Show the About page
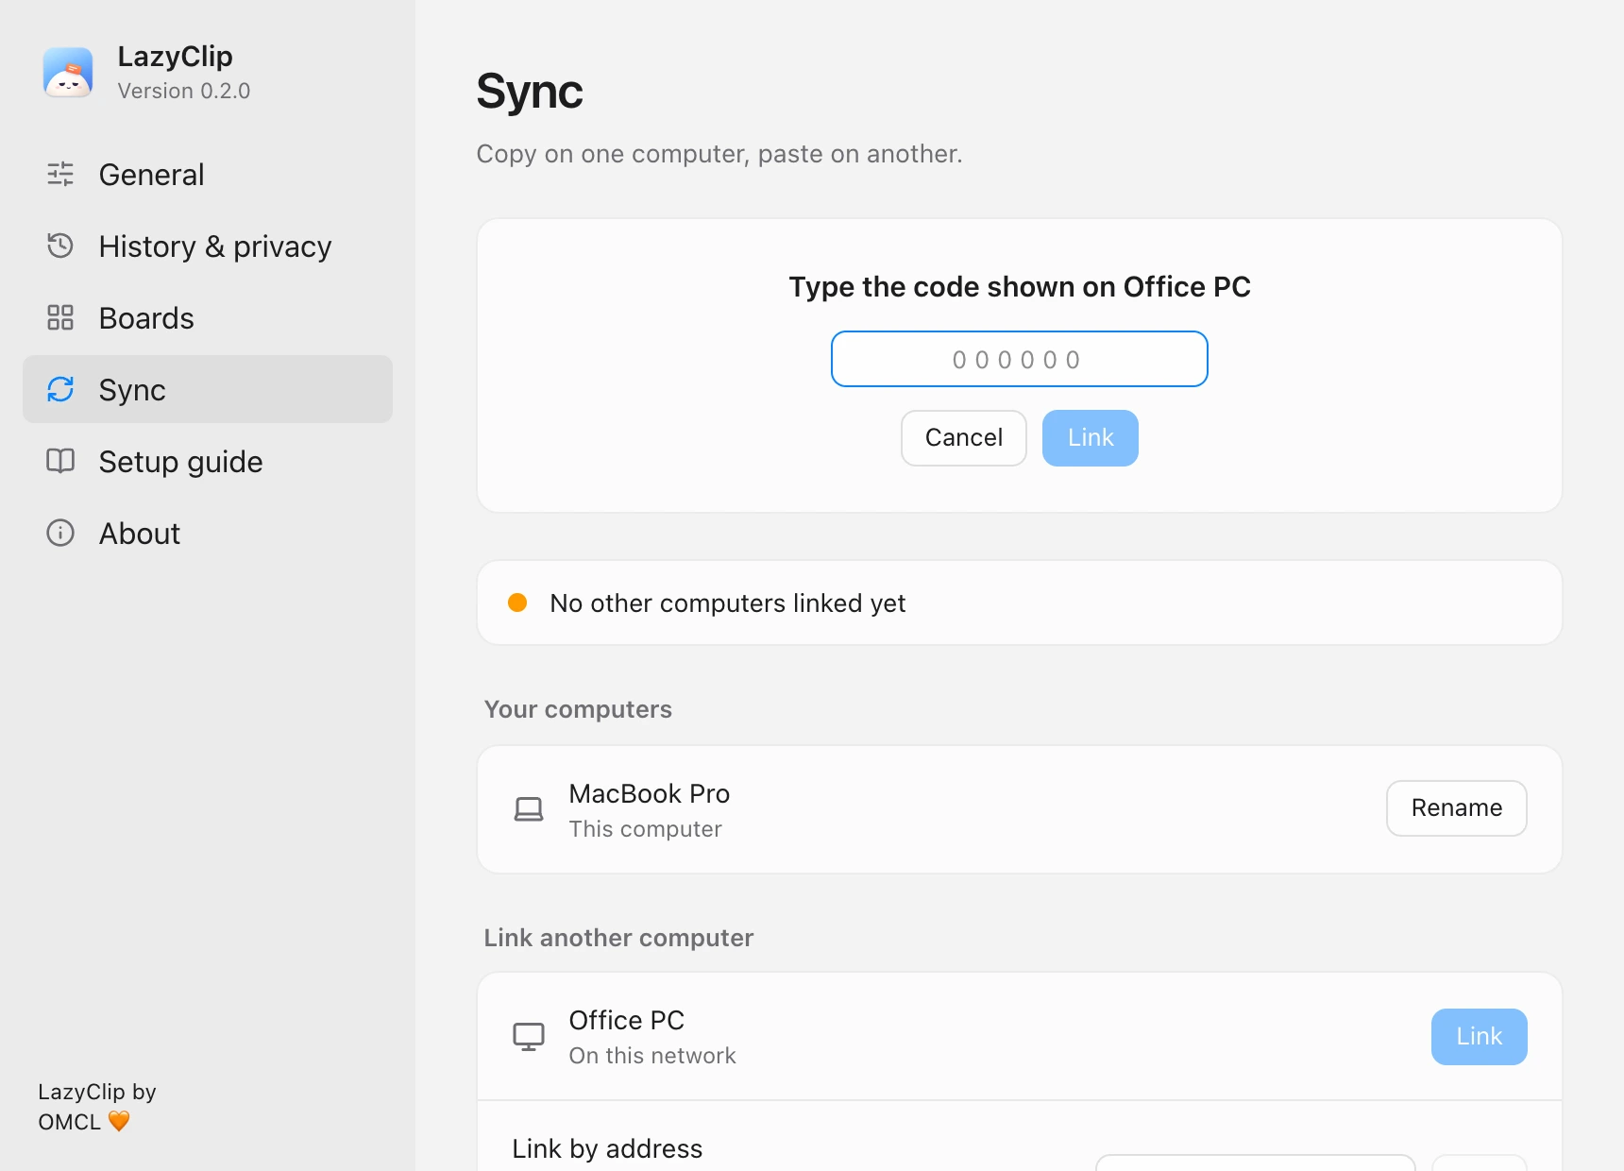Image resolution: width=1624 pixels, height=1171 pixels. point(208,533)
